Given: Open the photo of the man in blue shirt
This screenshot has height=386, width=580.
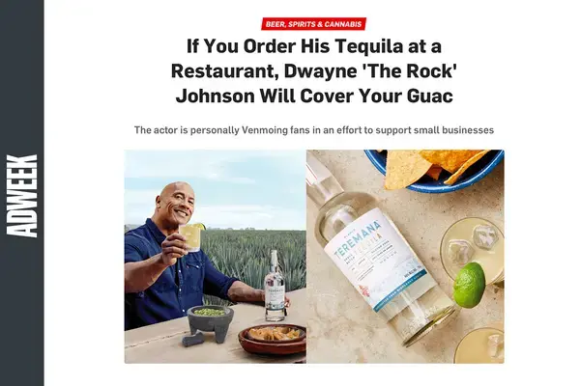Looking at the screenshot, I should tap(216, 257).
